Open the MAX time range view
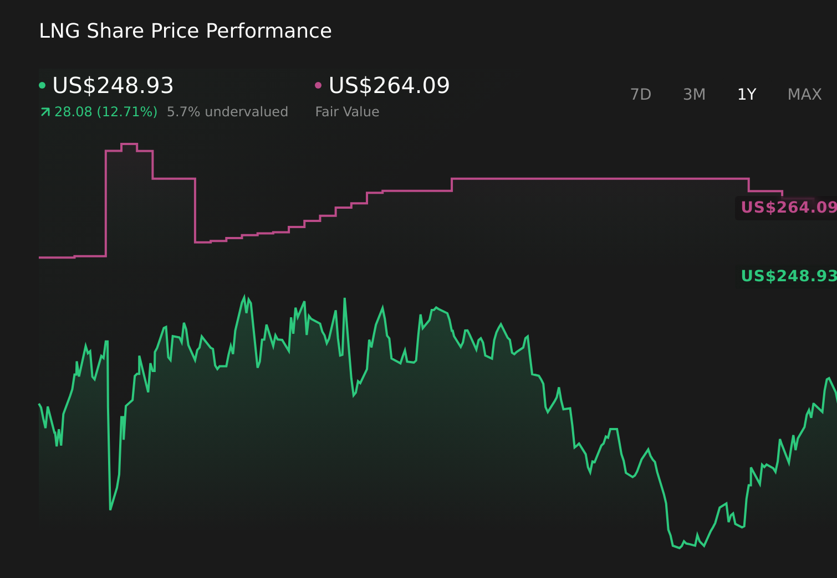Image resolution: width=837 pixels, height=578 pixels. [x=804, y=94]
